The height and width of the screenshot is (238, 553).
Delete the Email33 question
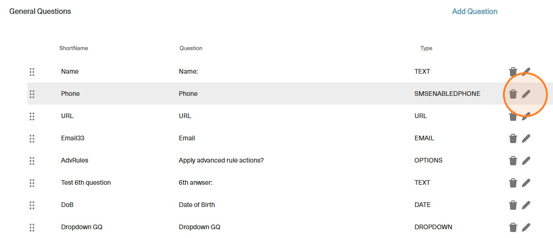(x=513, y=138)
